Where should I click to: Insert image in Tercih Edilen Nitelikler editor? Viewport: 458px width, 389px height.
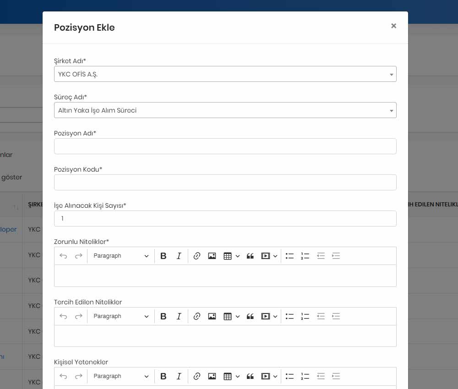click(212, 316)
